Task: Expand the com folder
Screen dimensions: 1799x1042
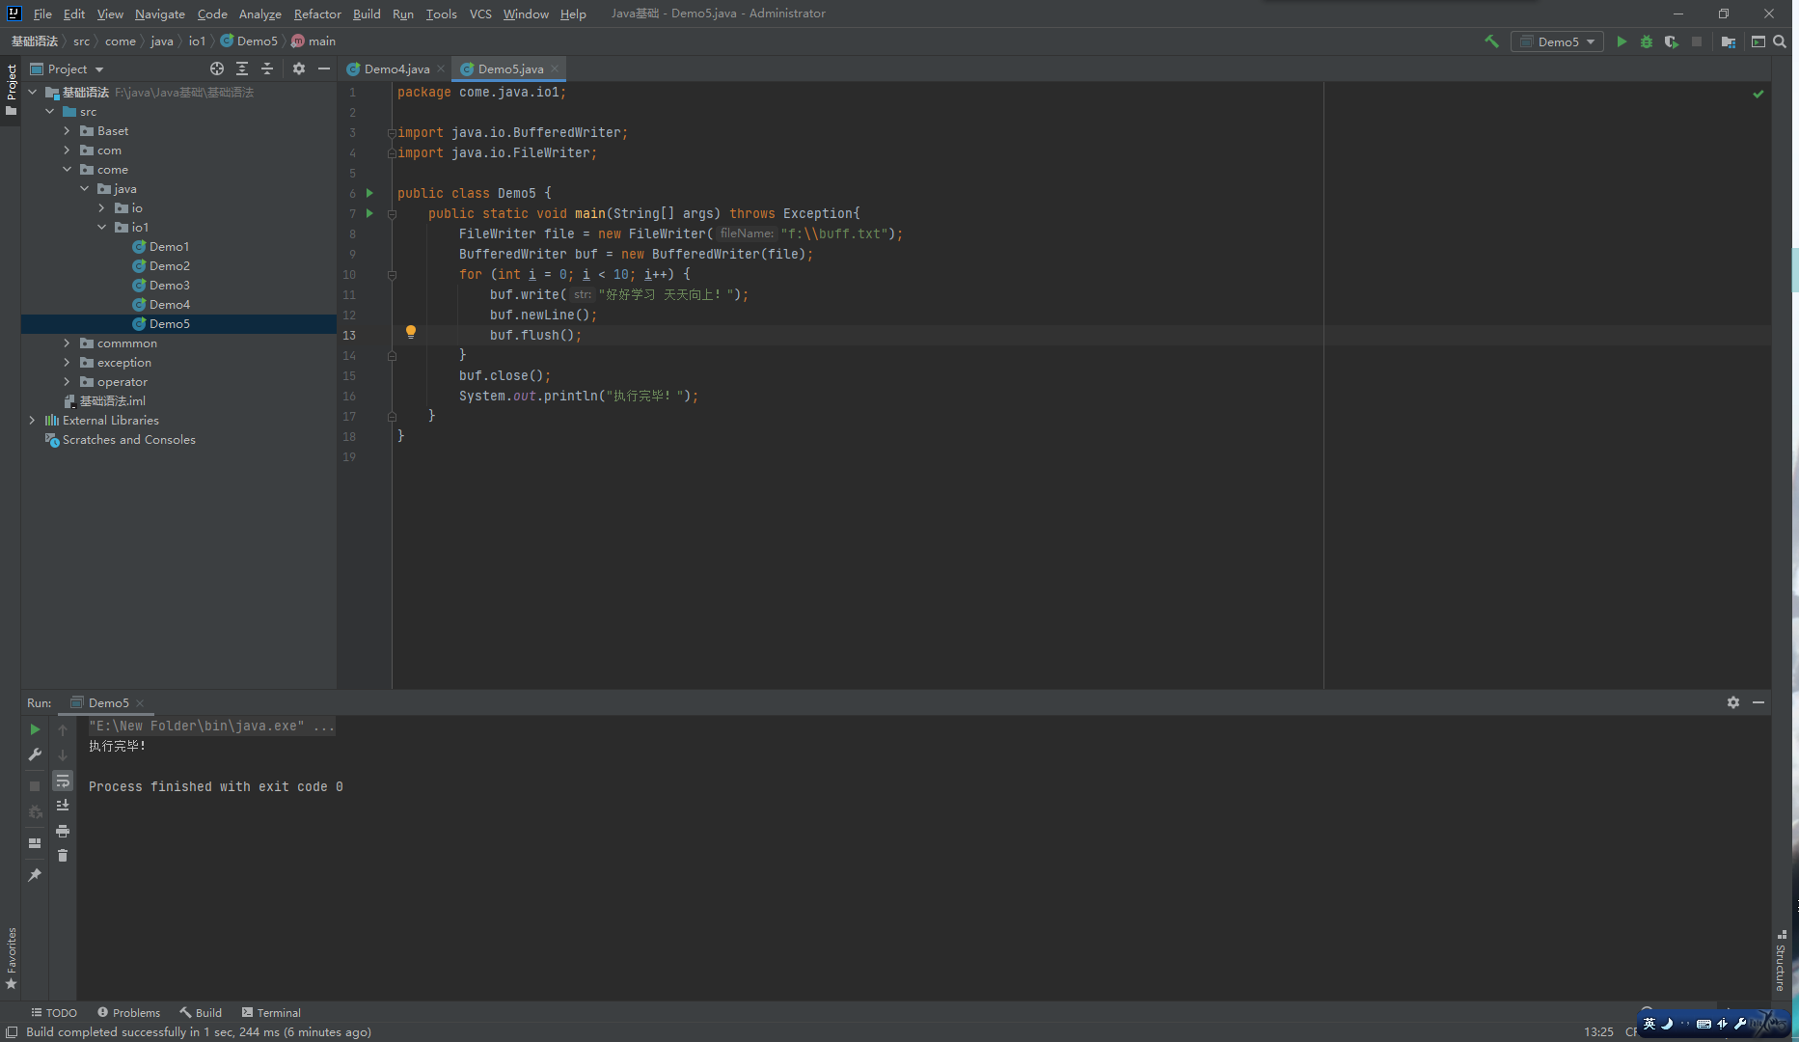Action: [x=67, y=151]
